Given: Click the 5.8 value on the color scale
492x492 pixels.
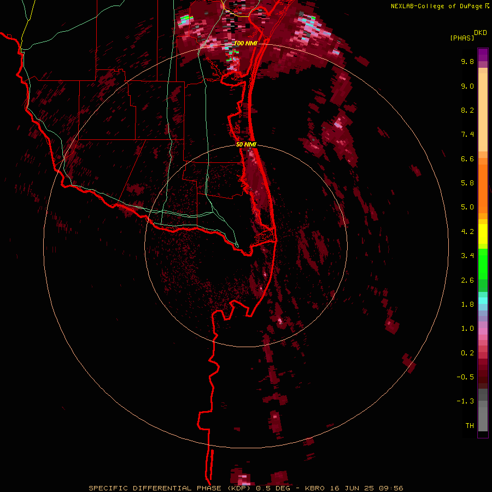Looking at the screenshot, I should pyautogui.click(x=467, y=183).
